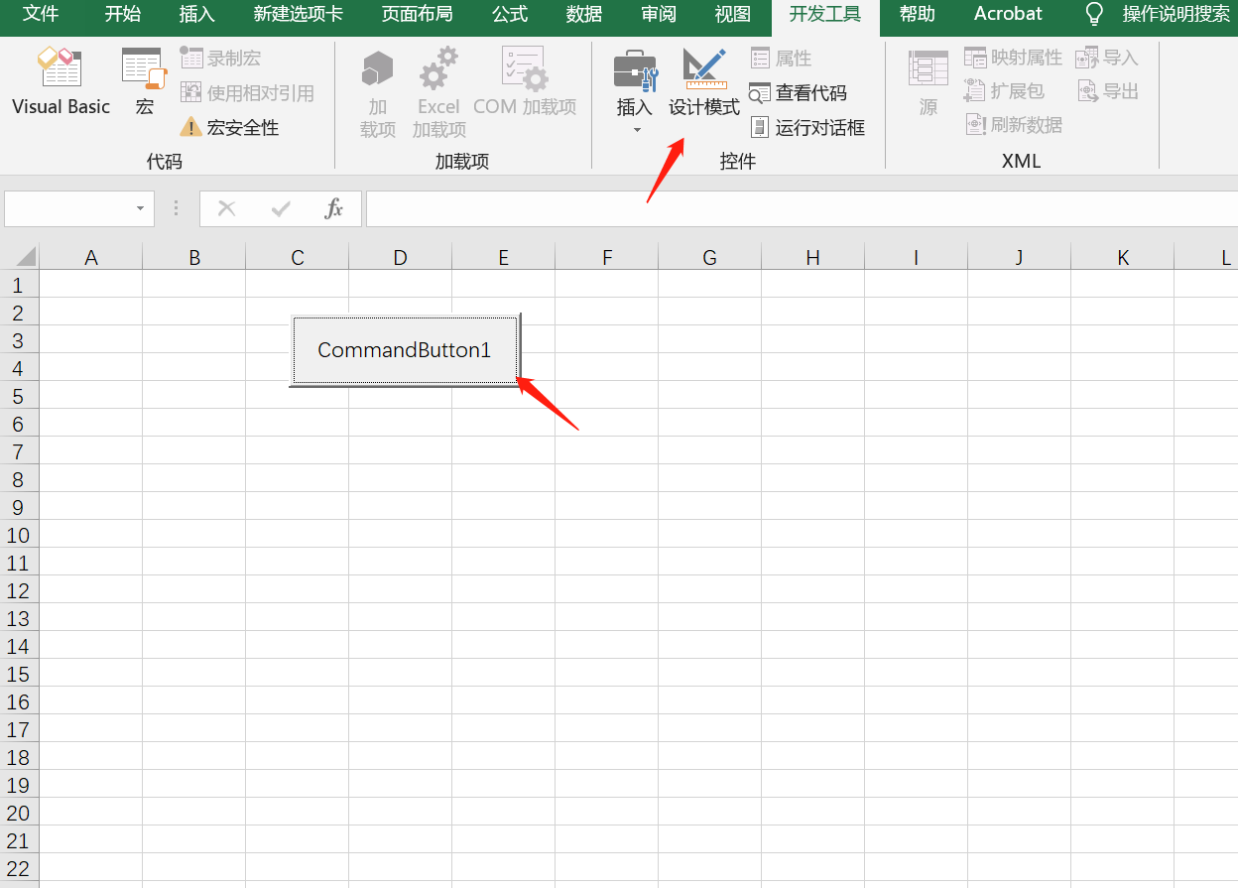This screenshot has width=1238, height=888.
Task: Click the 查看代码 (View Code) item
Action: [x=804, y=92]
